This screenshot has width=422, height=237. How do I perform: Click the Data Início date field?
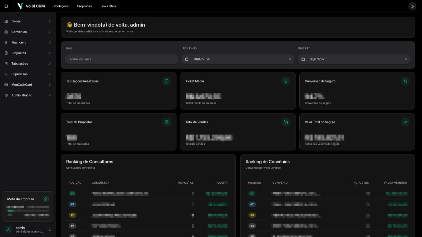pos(238,59)
